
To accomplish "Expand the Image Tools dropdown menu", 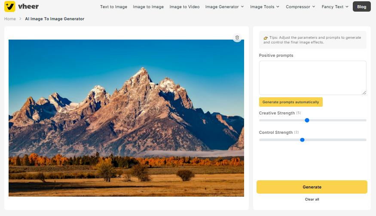I will tap(265, 7).
